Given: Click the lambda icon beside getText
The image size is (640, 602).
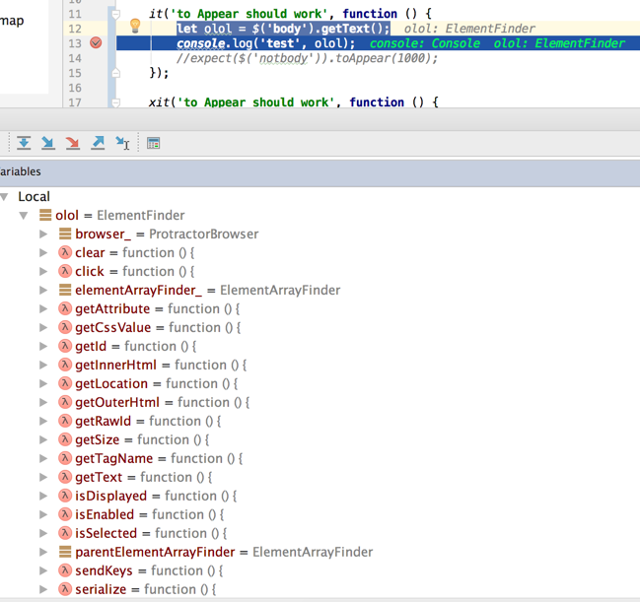Looking at the screenshot, I should 65,477.
